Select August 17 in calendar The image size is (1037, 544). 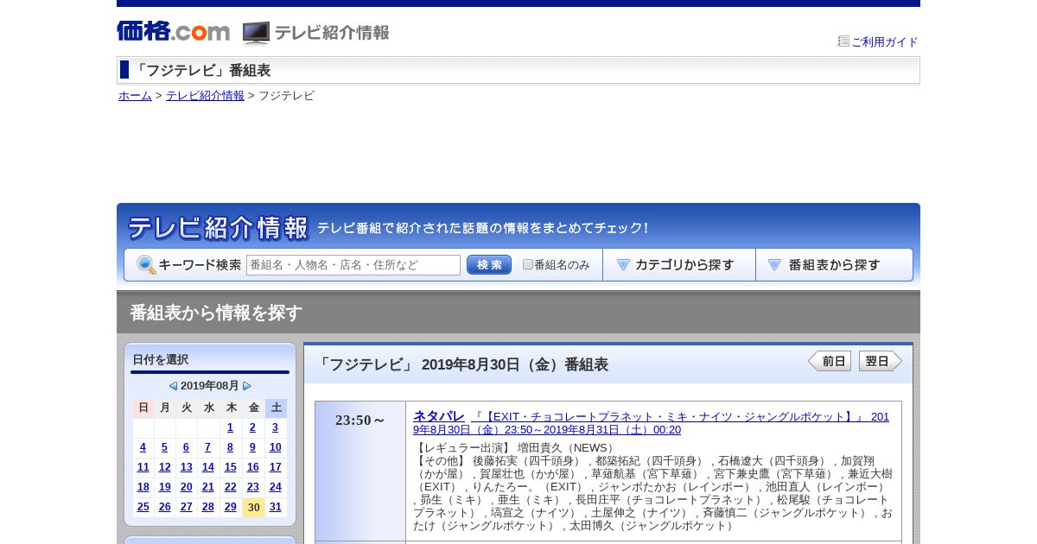(275, 467)
